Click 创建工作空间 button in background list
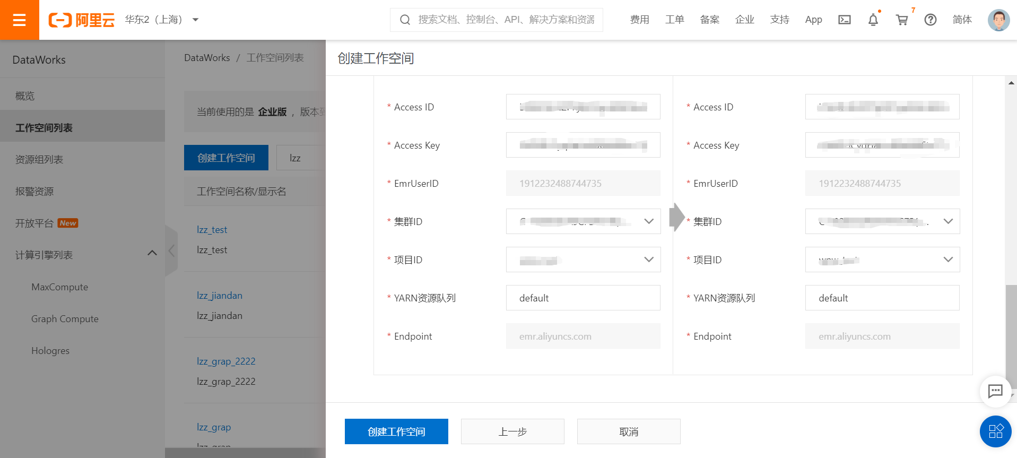The width and height of the screenshot is (1017, 458). tap(226, 158)
